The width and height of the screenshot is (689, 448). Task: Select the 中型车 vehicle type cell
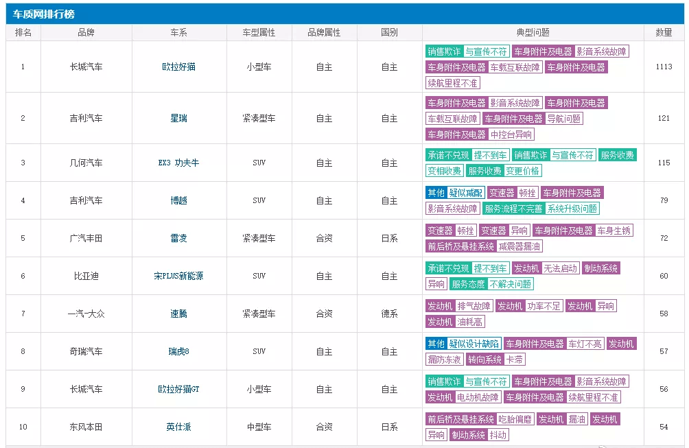[x=259, y=427]
